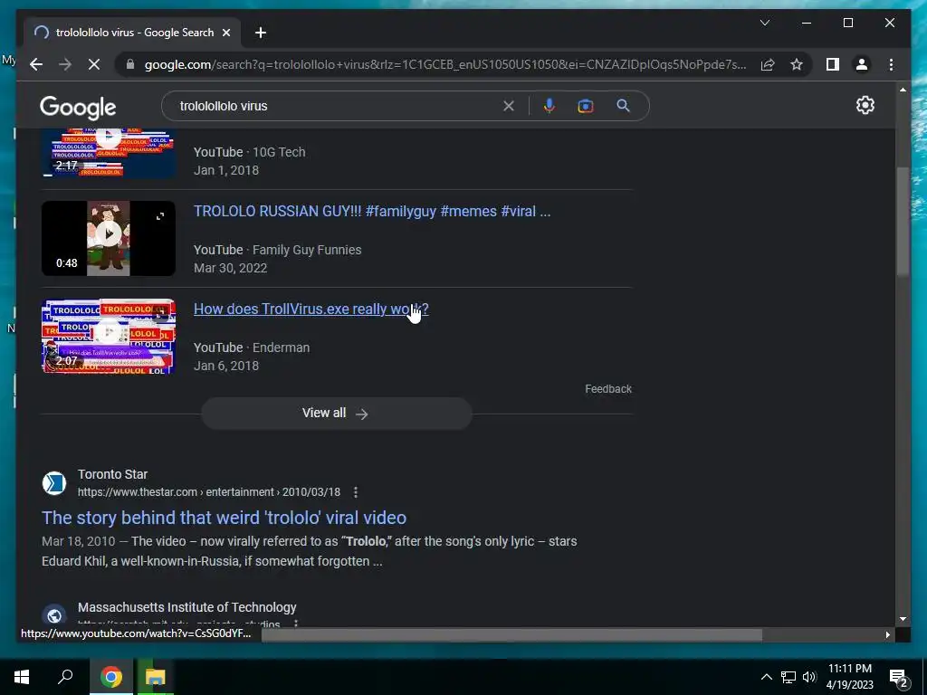Viewport: 927px width, 695px height.
Task: Open Chrome three-dot menu
Action: click(x=891, y=64)
